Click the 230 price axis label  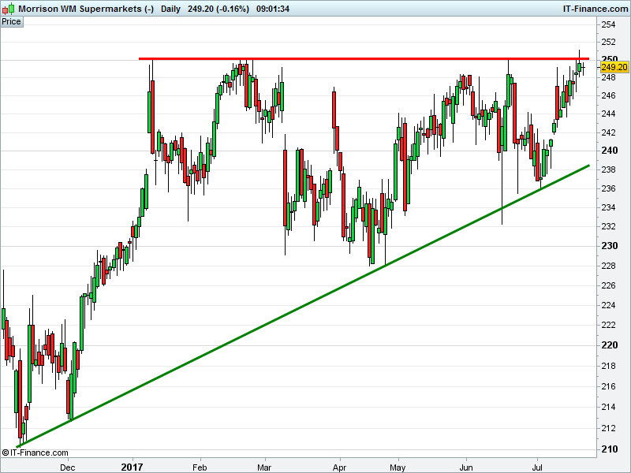[x=609, y=246]
